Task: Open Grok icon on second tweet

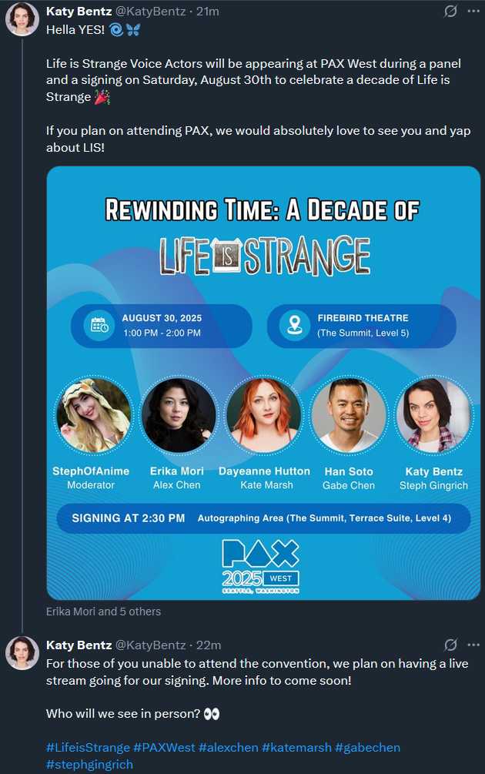Action: coord(450,645)
